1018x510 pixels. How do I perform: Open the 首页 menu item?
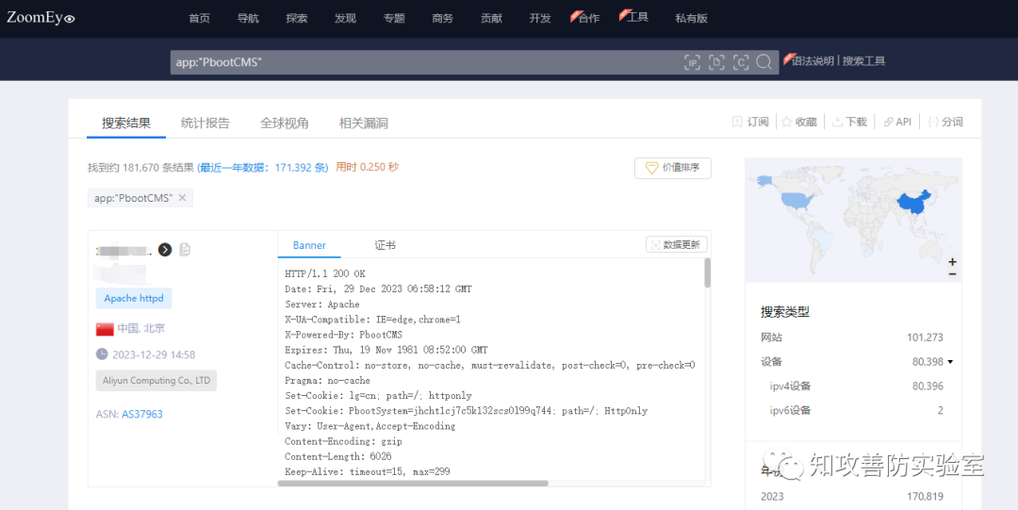coord(199,18)
